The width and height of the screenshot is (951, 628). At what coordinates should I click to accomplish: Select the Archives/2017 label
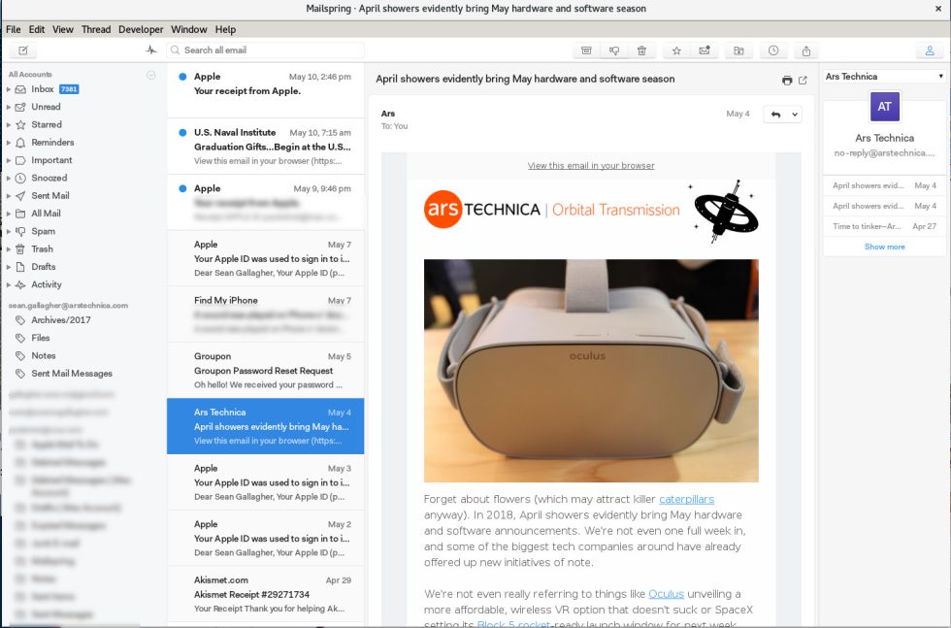point(60,319)
